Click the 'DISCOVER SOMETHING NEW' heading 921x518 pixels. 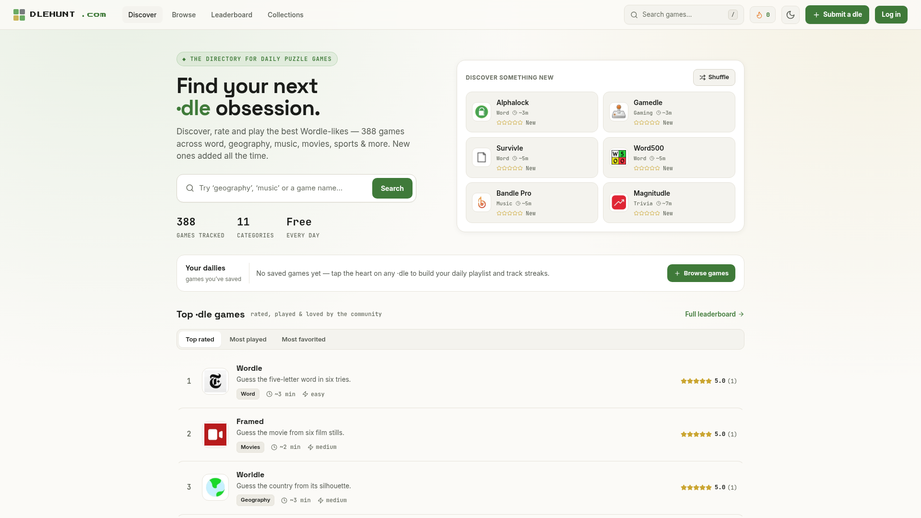(x=509, y=78)
